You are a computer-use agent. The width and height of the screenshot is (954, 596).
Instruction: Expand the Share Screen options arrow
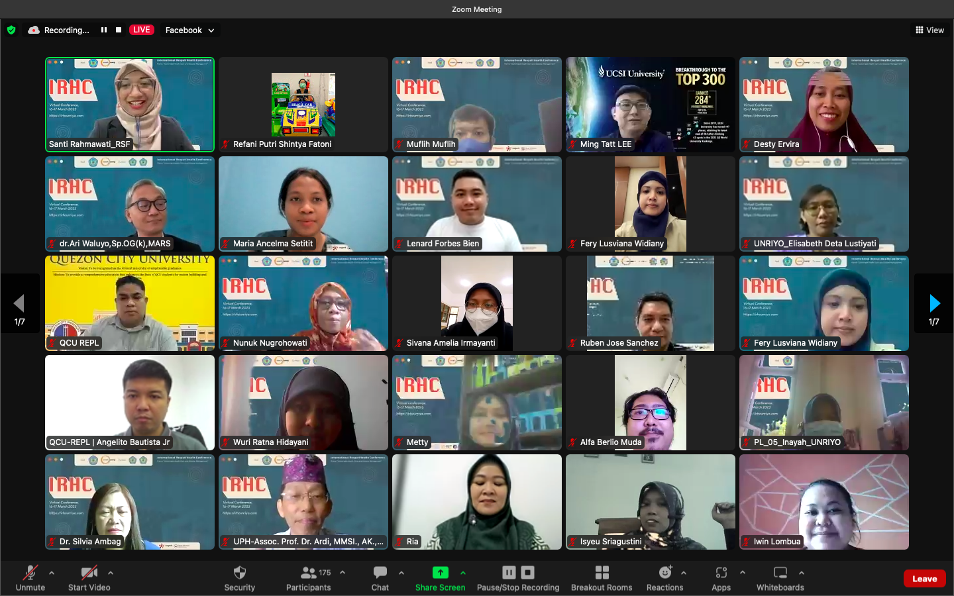click(463, 573)
